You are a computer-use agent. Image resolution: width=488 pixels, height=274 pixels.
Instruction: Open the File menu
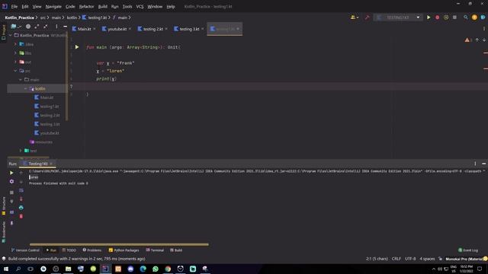[x=14, y=7]
